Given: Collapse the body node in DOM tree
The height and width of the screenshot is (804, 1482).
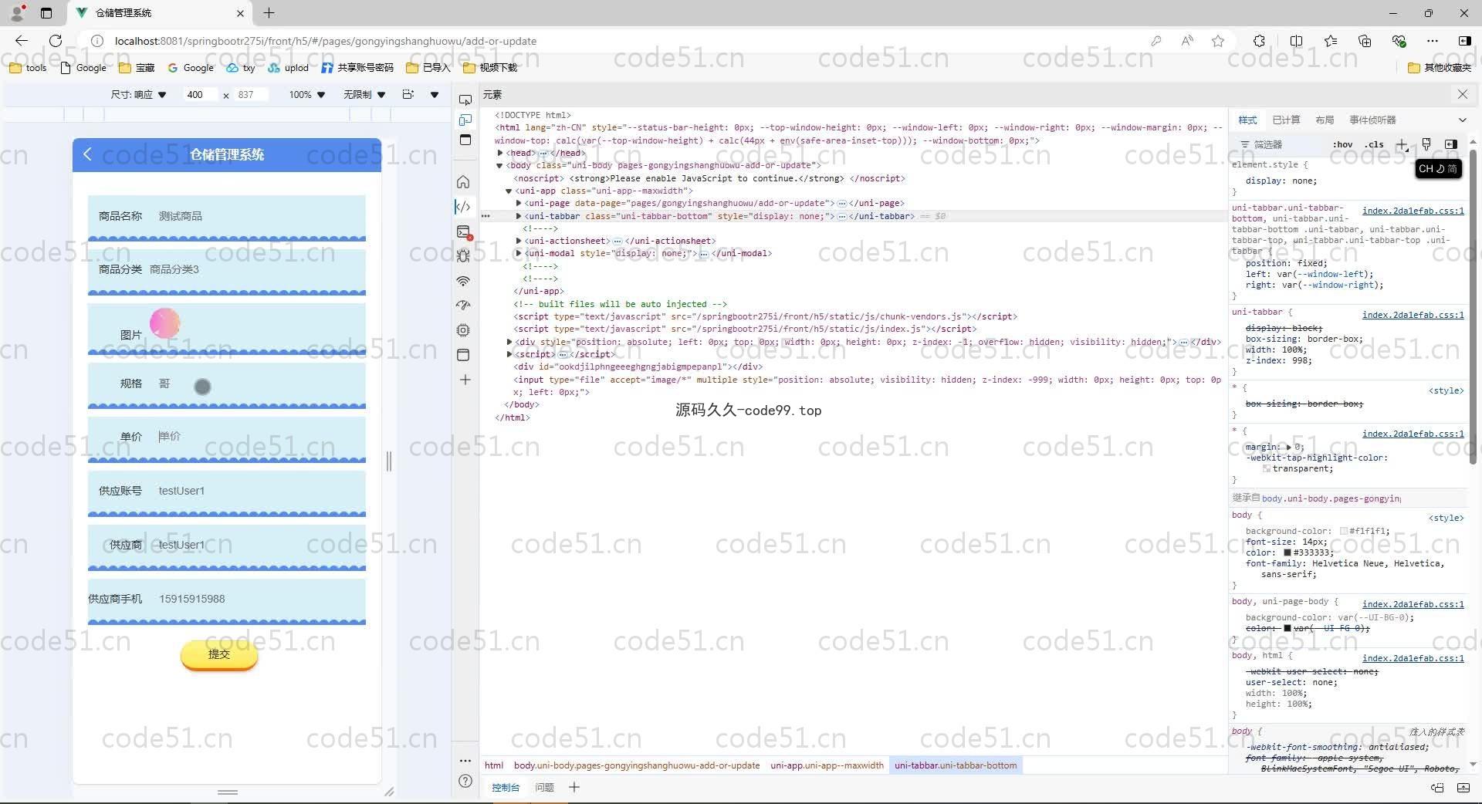Looking at the screenshot, I should [499, 165].
